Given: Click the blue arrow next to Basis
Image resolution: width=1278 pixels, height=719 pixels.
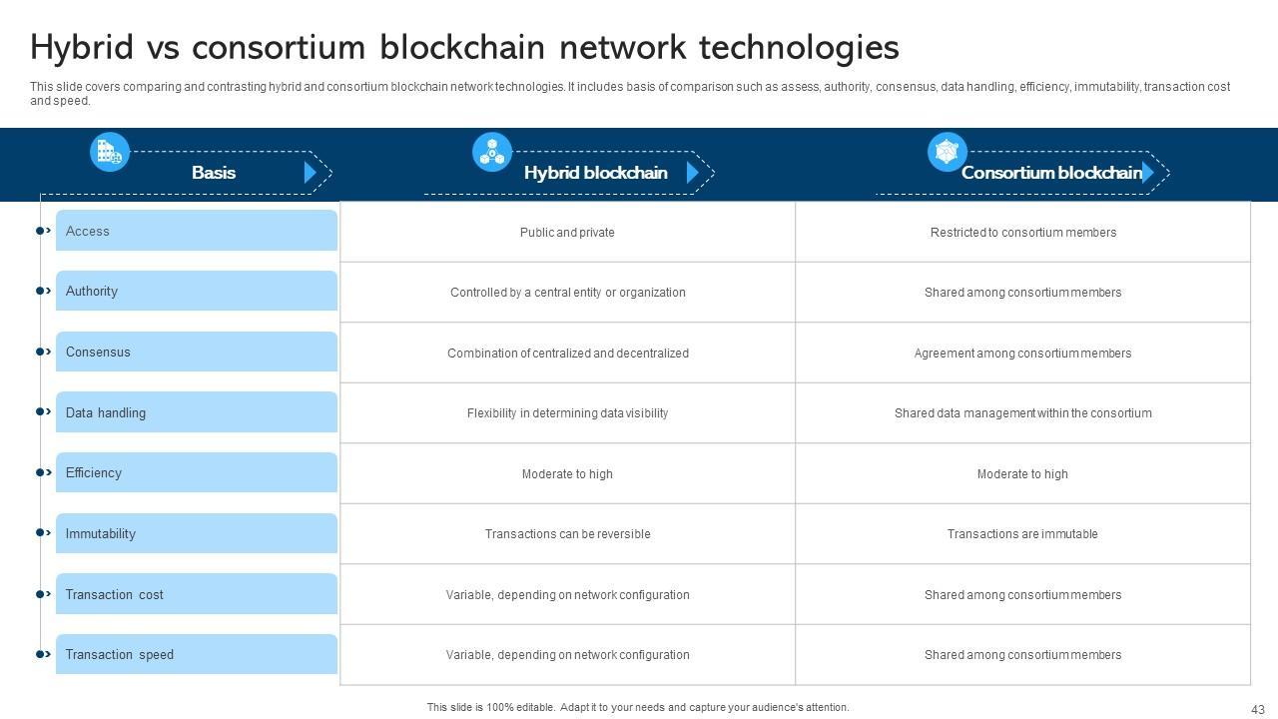Looking at the screenshot, I should (311, 173).
